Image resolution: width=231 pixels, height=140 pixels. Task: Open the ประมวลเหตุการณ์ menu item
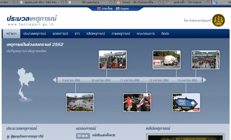pos(35,34)
